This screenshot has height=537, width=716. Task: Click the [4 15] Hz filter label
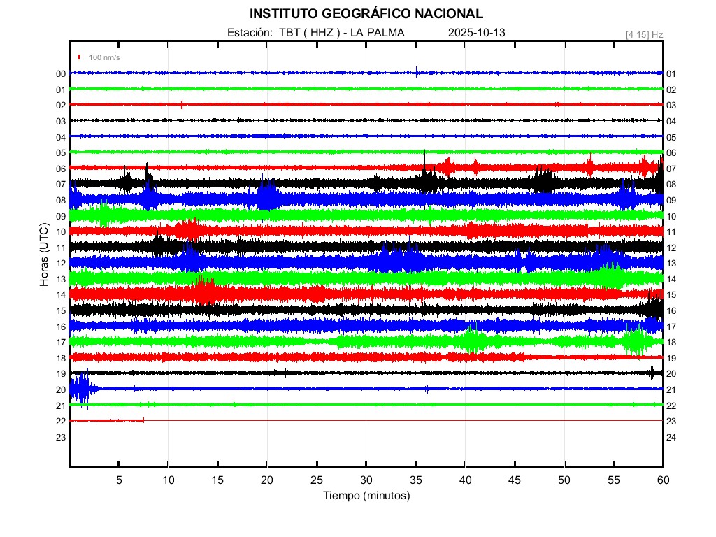pyautogui.click(x=644, y=34)
